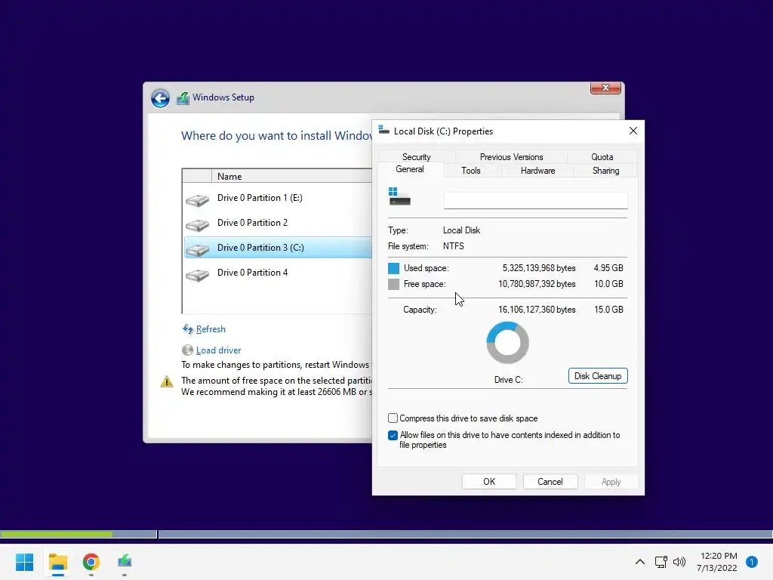
Task: Click the Drive C: label under the chart
Action: tap(508, 380)
